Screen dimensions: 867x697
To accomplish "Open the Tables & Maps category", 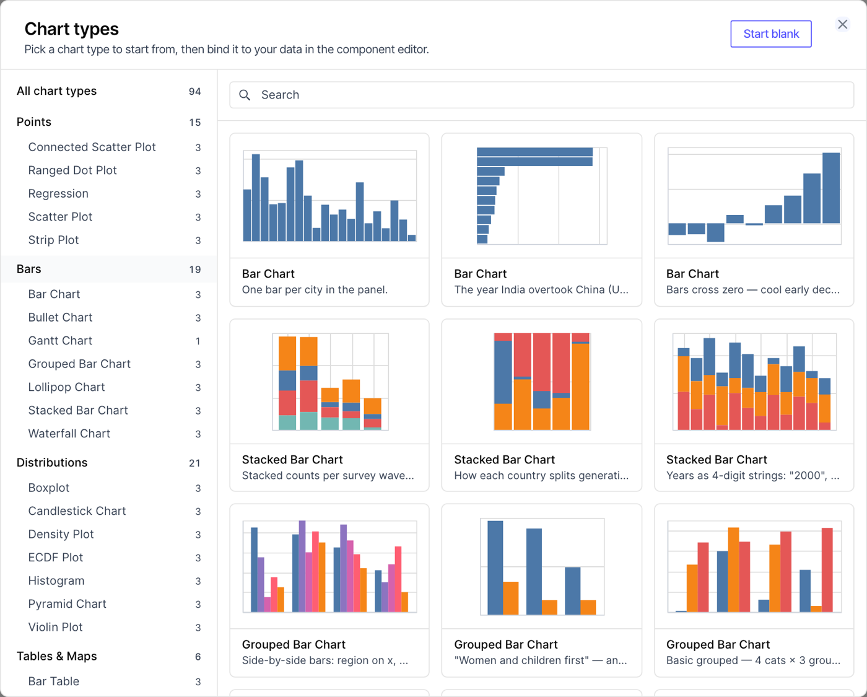I will [109, 656].
